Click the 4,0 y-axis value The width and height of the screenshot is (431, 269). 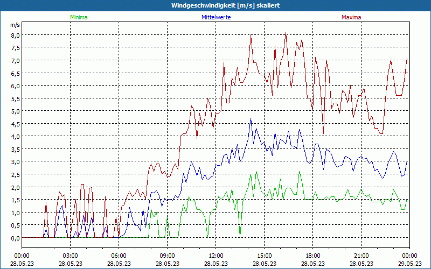coord(15,137)
